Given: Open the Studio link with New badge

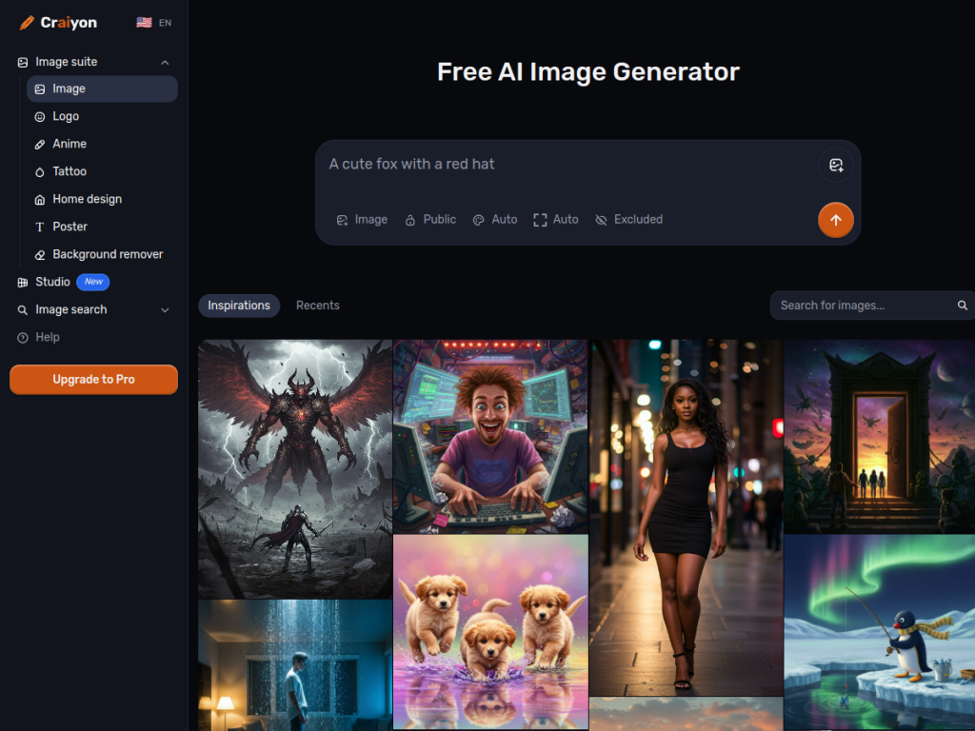Looking at the screenshot, I should click(93, 282).
